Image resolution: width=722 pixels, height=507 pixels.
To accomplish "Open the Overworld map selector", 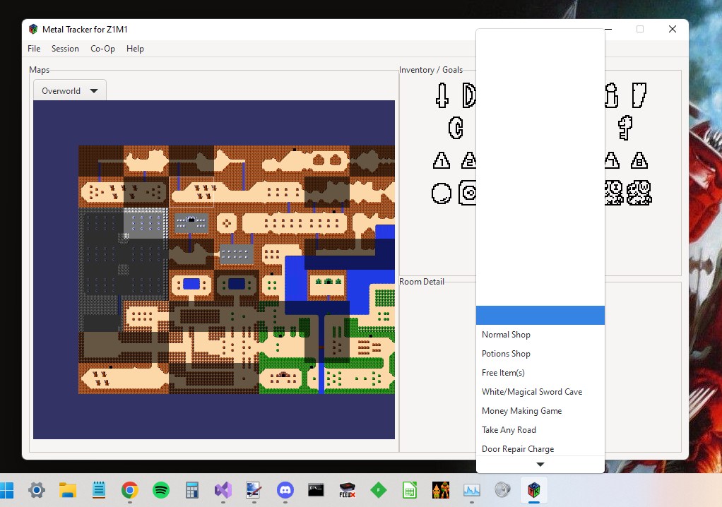I will pyautogui.click(x=69, y=90).
